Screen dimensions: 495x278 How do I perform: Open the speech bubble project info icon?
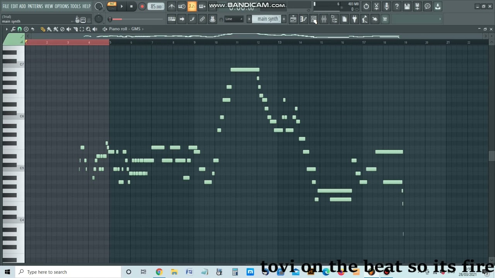tap(427, 6)
